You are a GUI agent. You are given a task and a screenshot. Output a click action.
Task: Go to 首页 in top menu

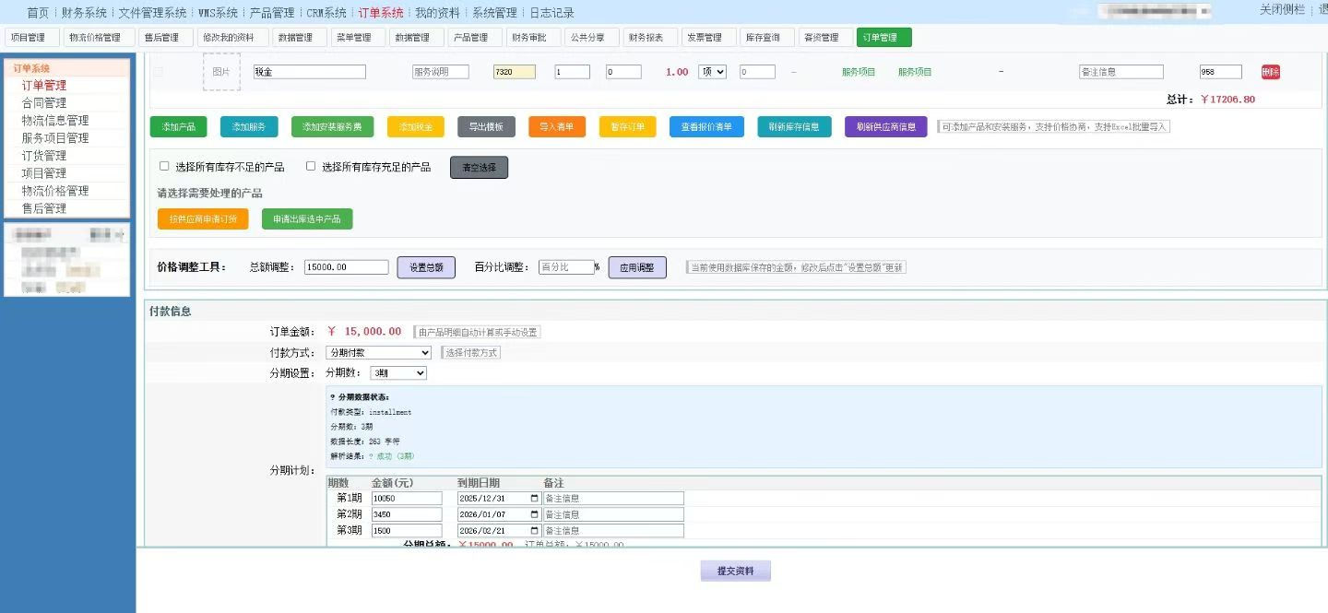click(x=38, y=13)
